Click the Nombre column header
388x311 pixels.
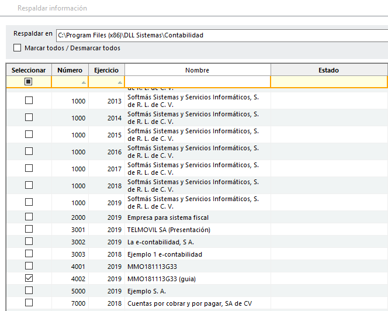pos(197,70)
